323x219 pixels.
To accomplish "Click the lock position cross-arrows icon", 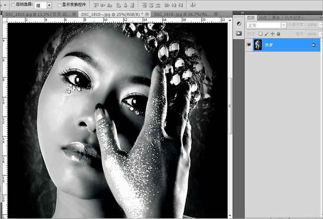I will [272, 34].
